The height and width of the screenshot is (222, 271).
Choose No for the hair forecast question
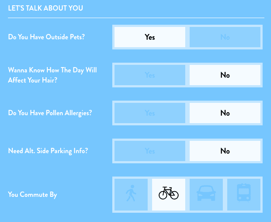[x=225, y=75]
